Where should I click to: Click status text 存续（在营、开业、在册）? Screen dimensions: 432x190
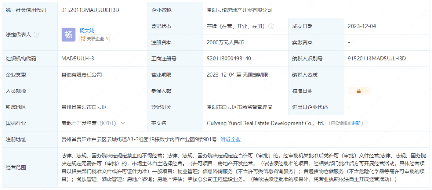[237, 26]
